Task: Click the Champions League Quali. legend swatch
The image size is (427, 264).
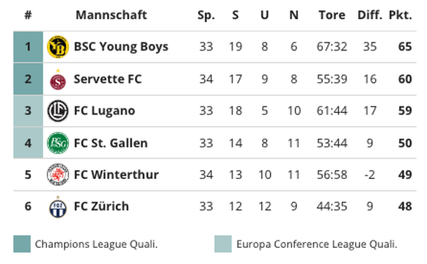Action: coord(22,244)
